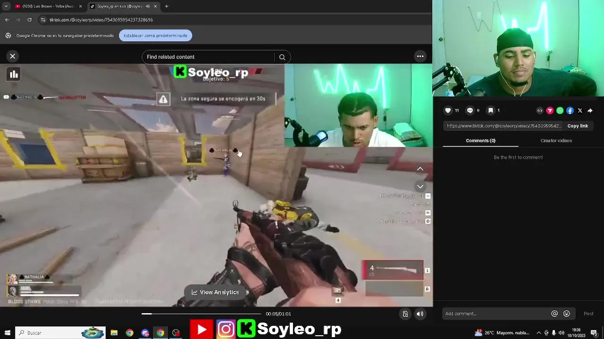Save the video with the bookmark icon

tap(491, 110)
